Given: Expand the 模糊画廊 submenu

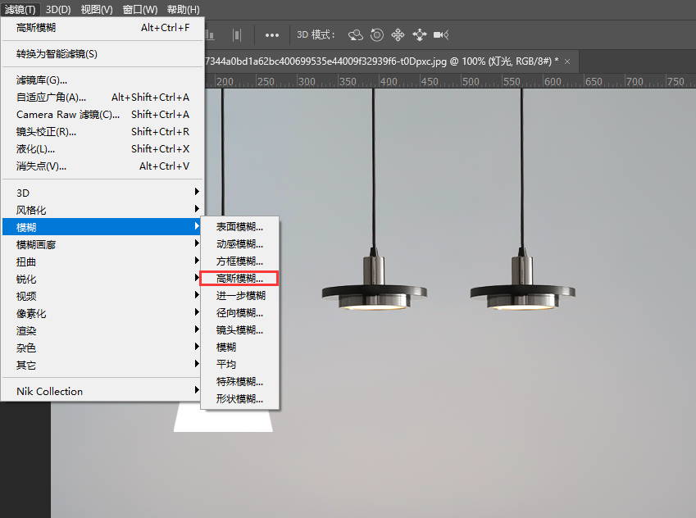Looking at the screenshot, I should coord(102,244).
